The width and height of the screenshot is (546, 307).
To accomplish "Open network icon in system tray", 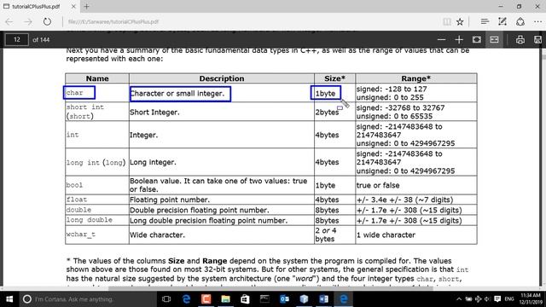I will click(x=478, y=299).
